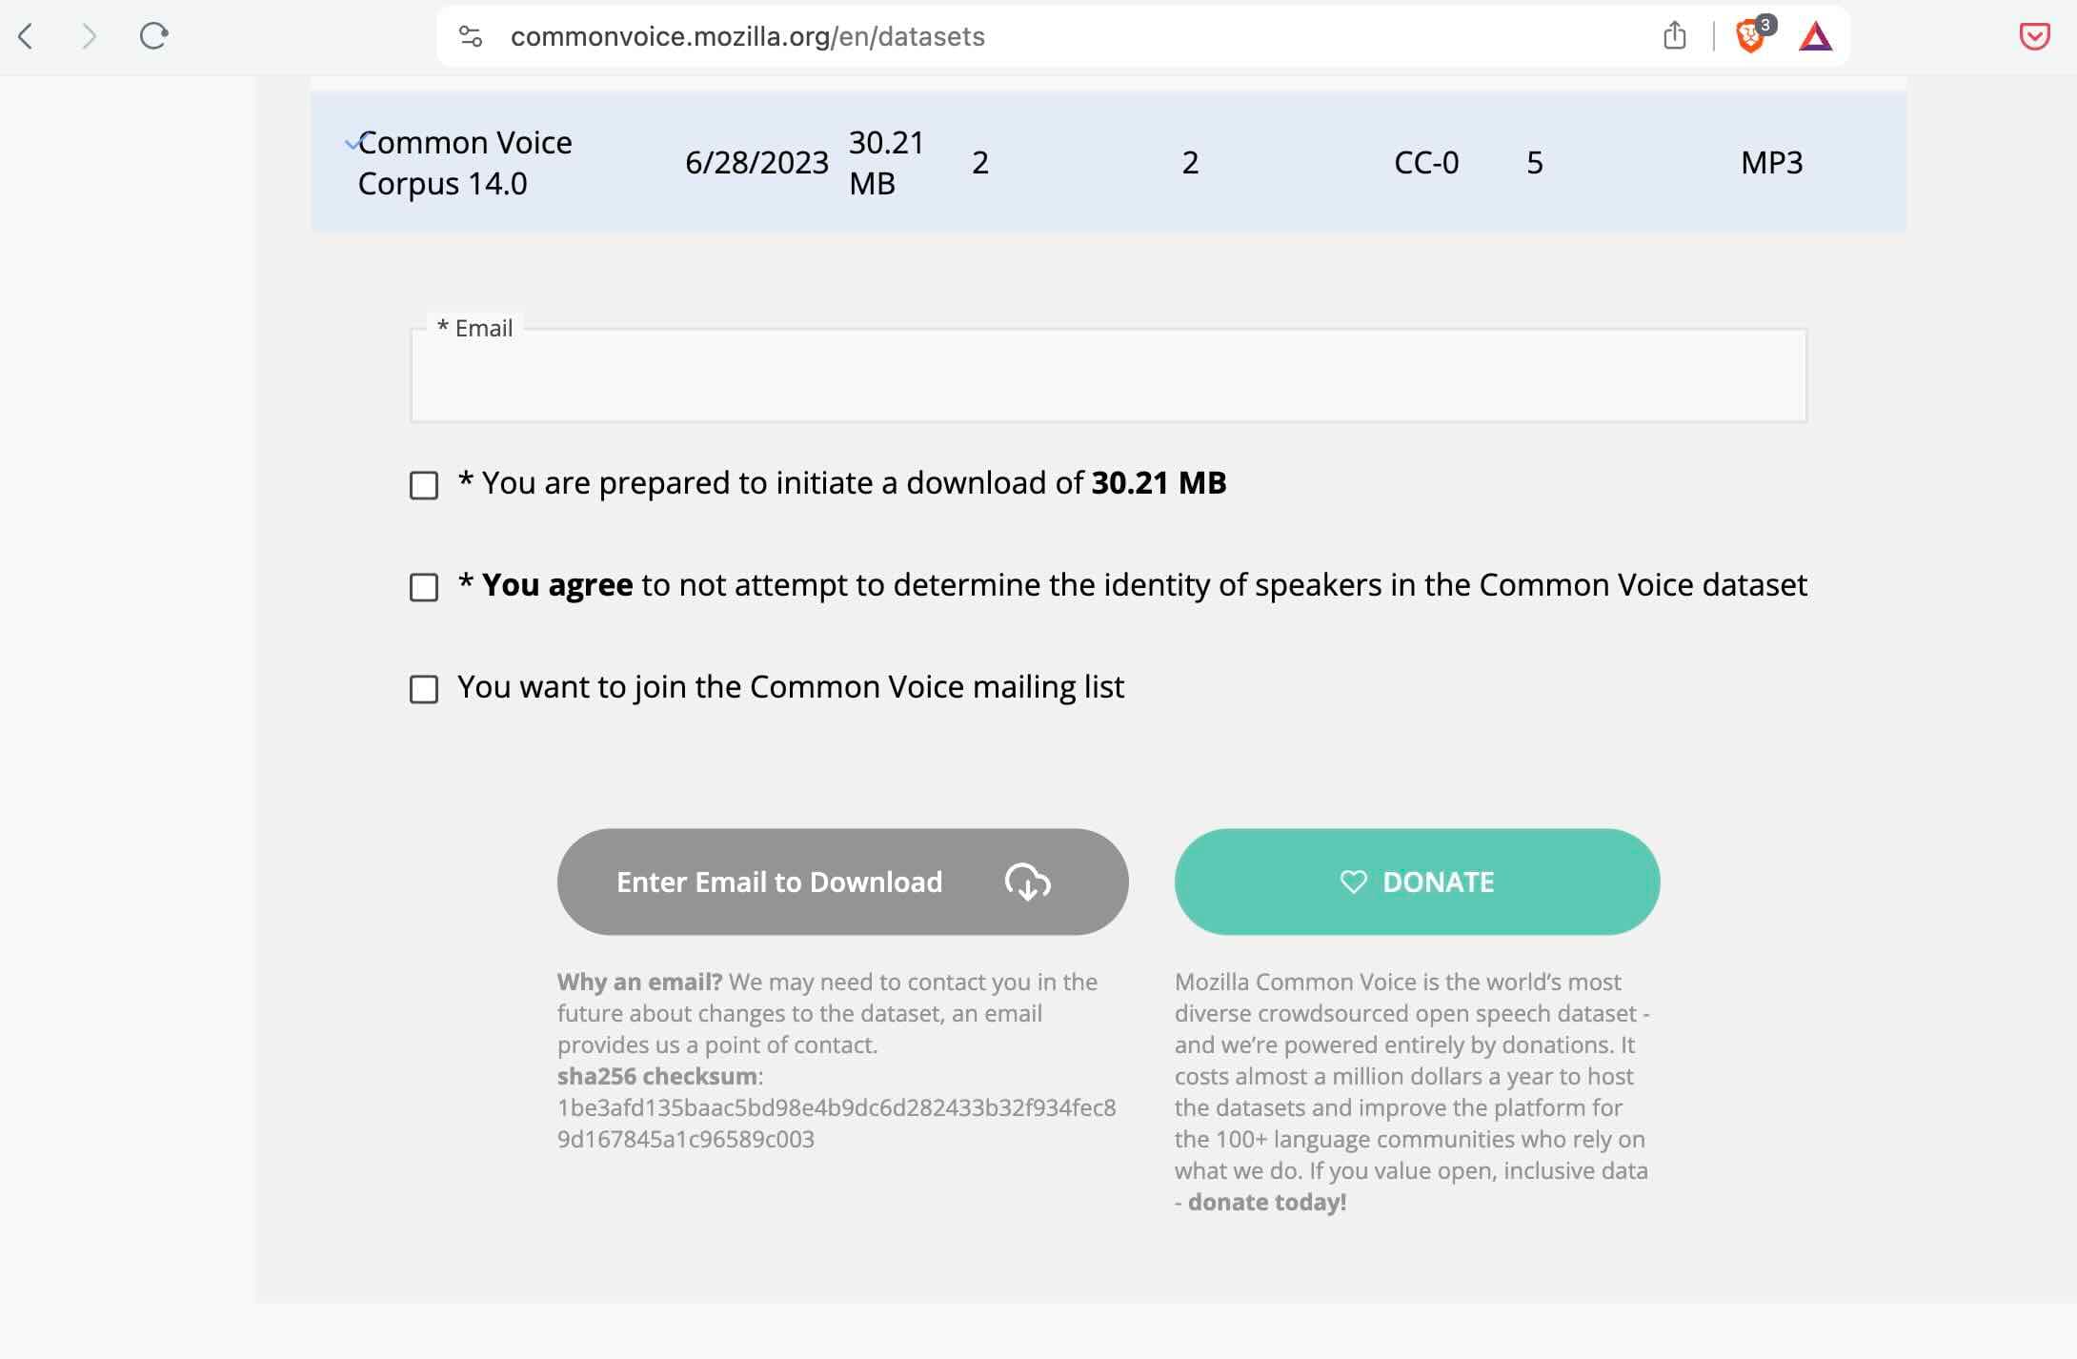The width and height of the screenshot is (2077, 1359).
Task: Reload the Common Voice datasets page
Action: [x=153, y=36]
